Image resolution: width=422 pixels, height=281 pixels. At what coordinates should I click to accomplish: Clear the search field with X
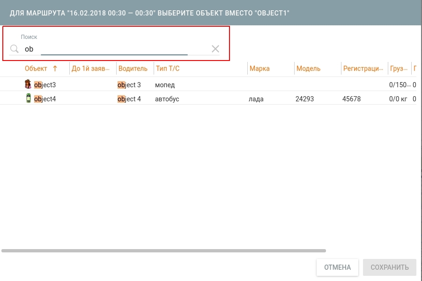[x=215, y=49]
